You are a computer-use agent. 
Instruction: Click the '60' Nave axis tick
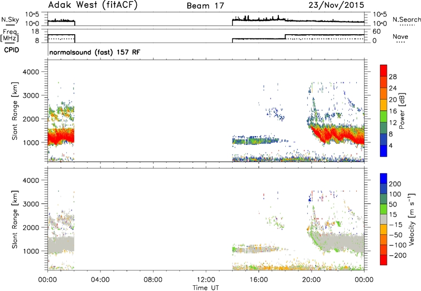coord(376,32)
